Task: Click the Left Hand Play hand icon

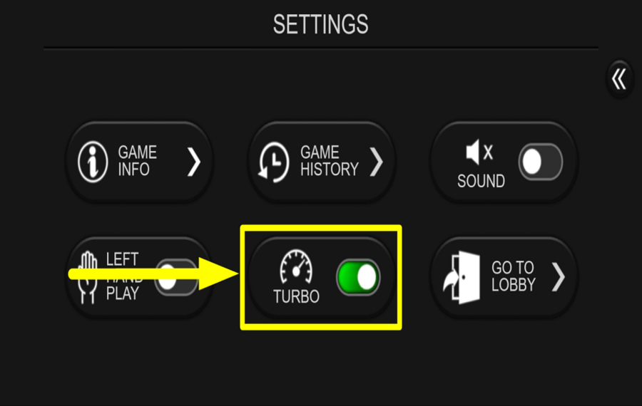Action: tap(88, 278)
